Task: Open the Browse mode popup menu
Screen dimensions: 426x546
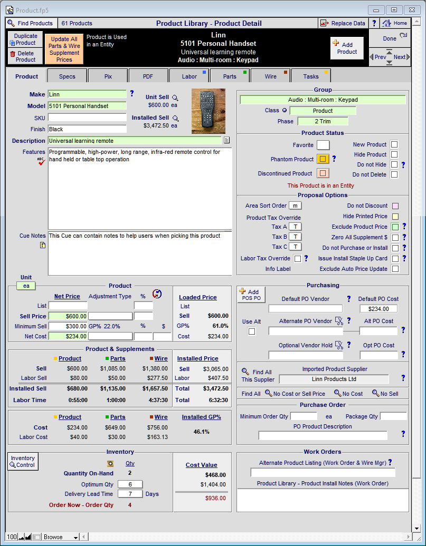Action: point(60,537)
